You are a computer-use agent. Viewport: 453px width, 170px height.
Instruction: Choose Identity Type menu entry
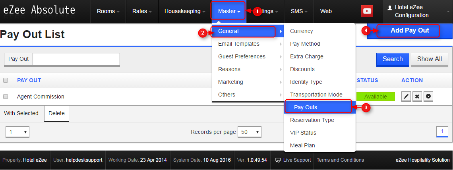[320, 82]
